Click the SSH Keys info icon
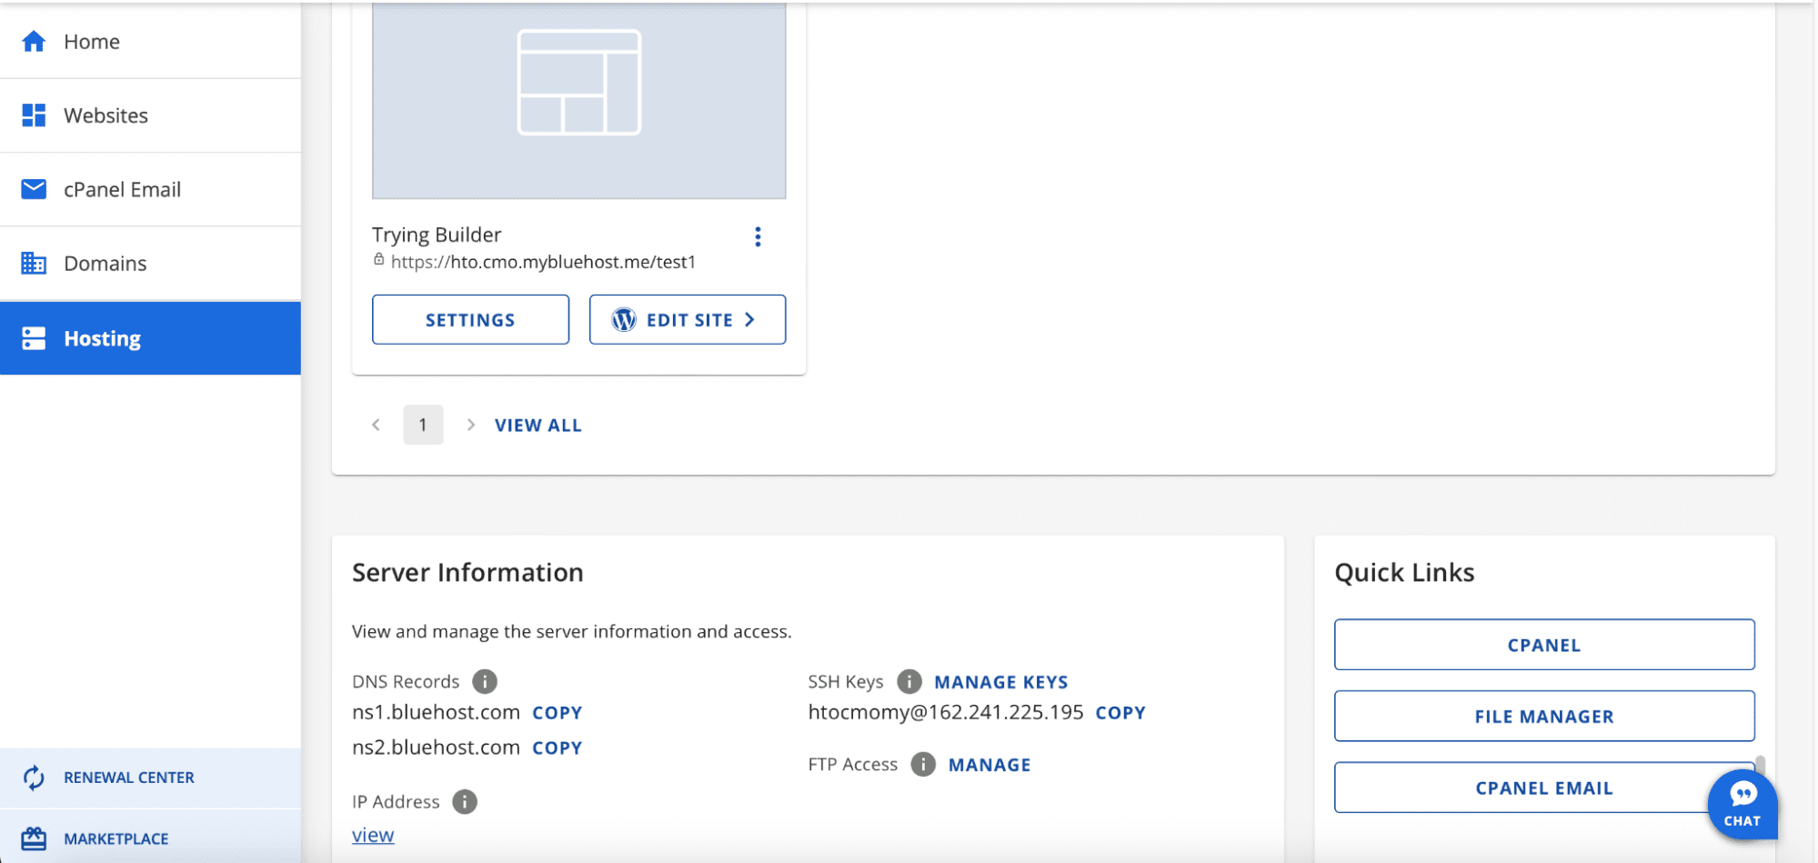1818x863 pixels. (x=909, y=681)
